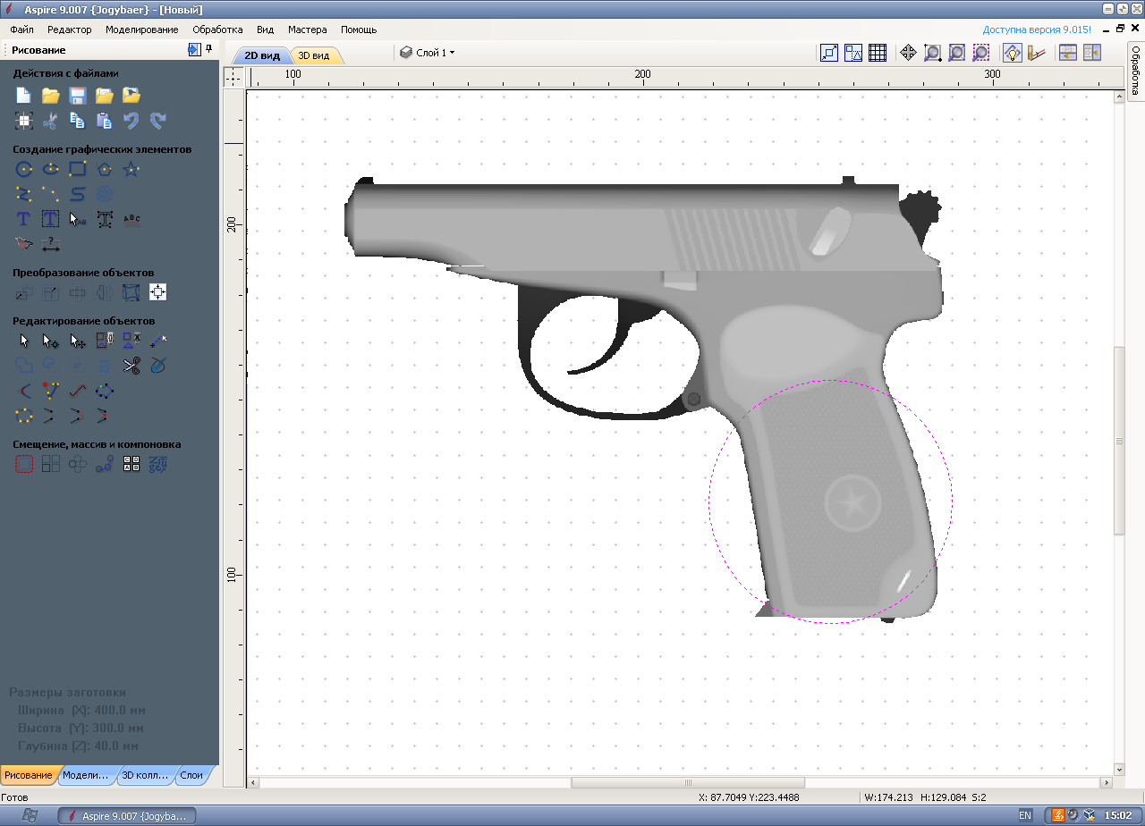Toggle the tiled windows vertically view icon
The image size is (1145, 826).
pyautogui.click(x=1091, y=53)
